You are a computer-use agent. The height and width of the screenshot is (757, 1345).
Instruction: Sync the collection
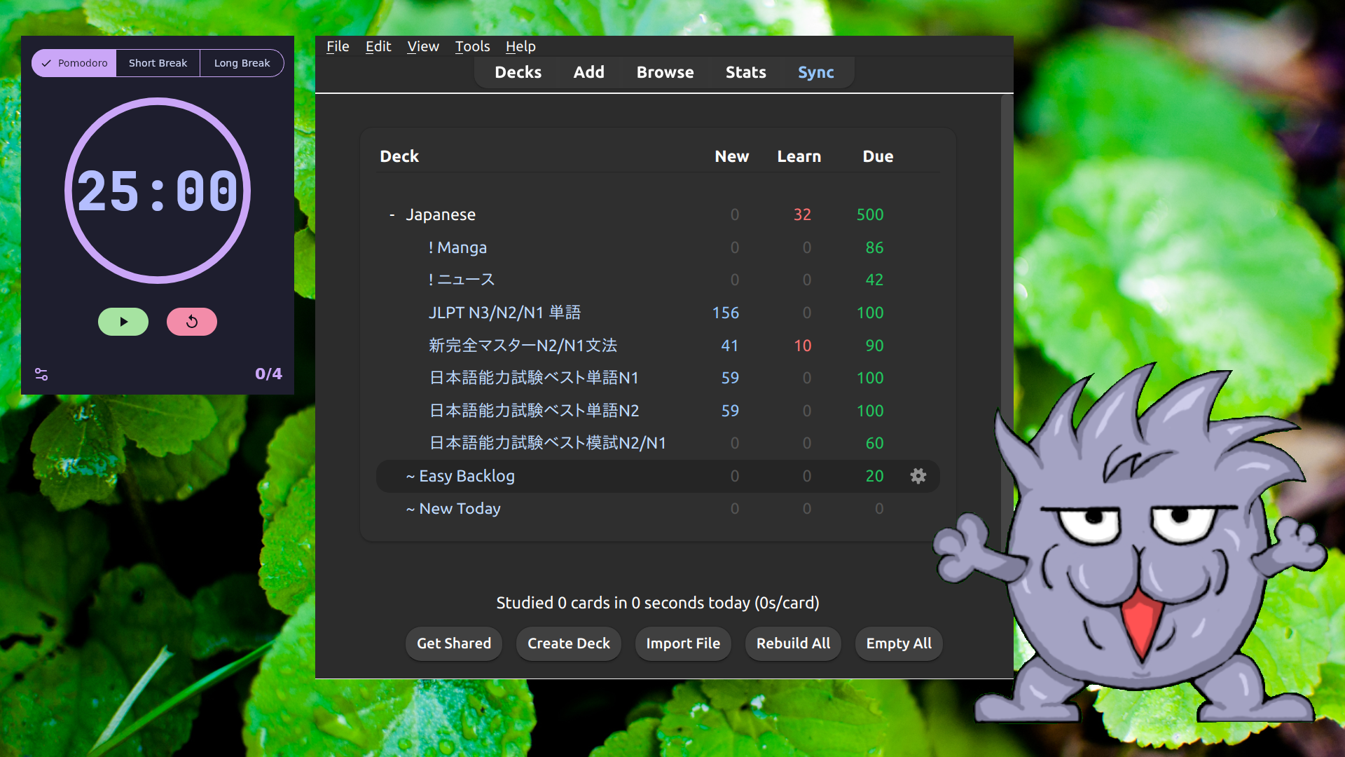(816, 72)
